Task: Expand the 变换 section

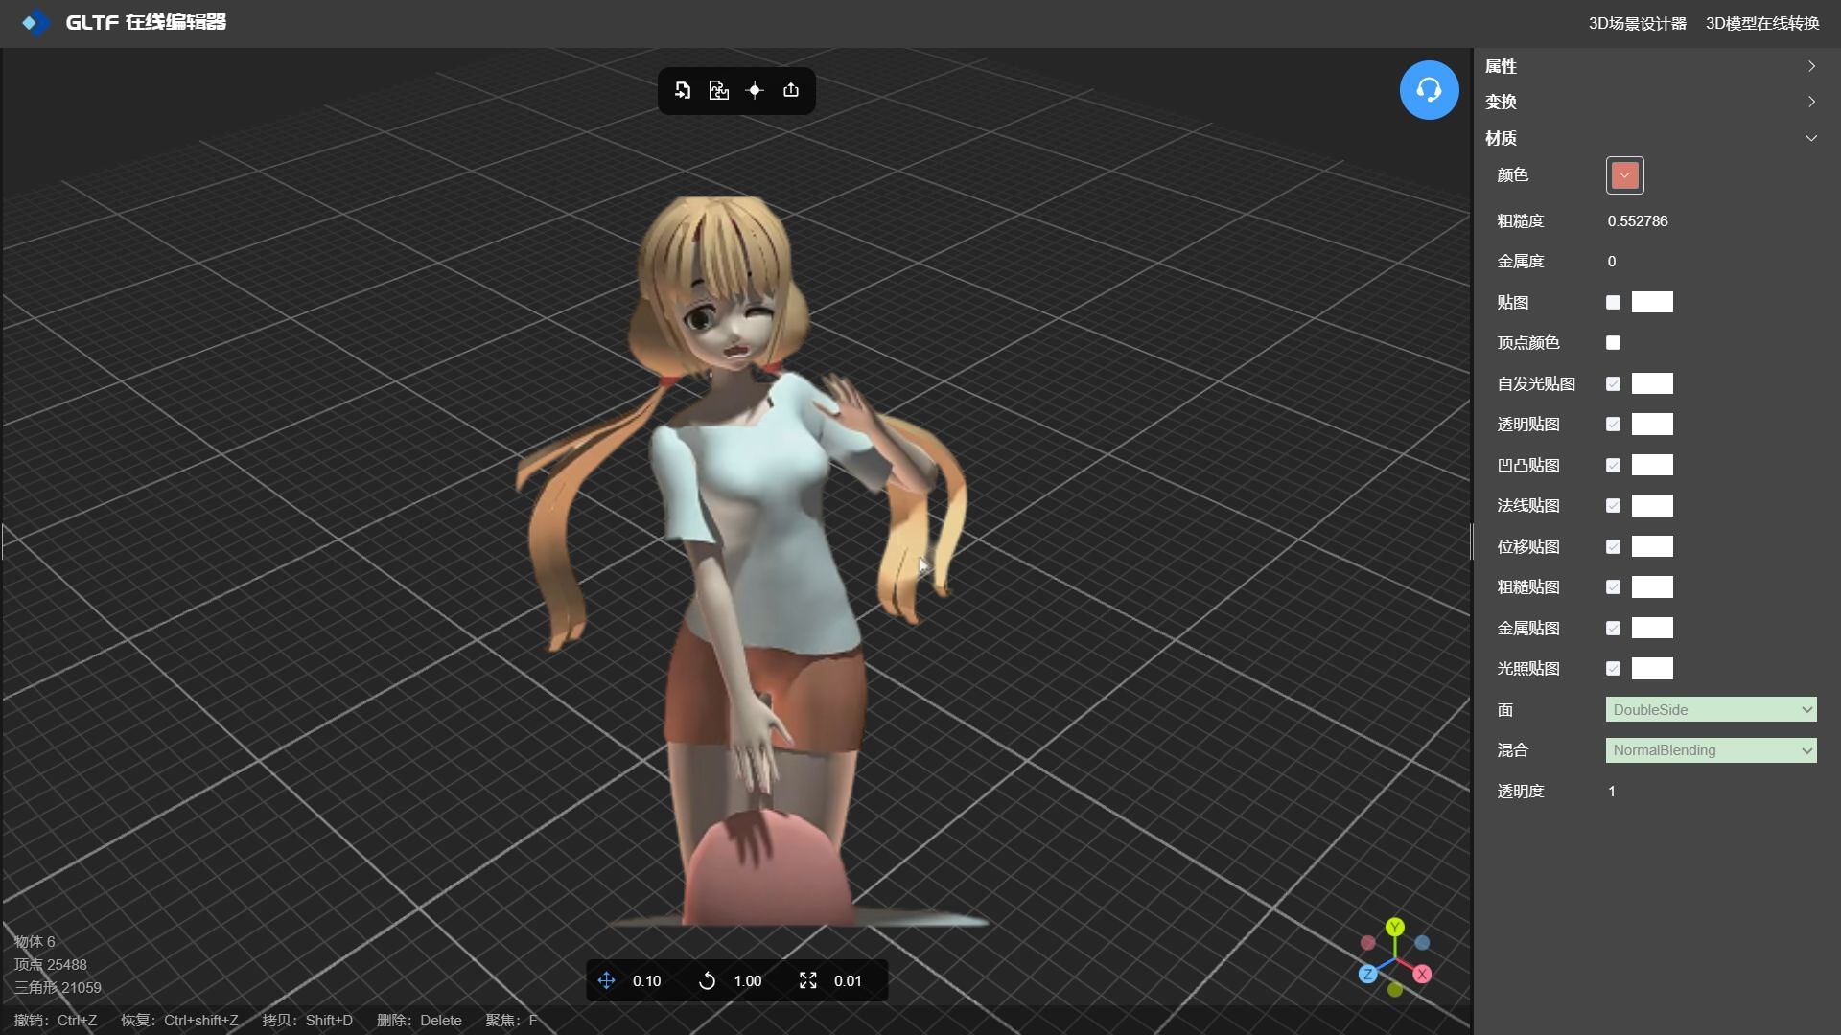Action: coord(1649,102)
